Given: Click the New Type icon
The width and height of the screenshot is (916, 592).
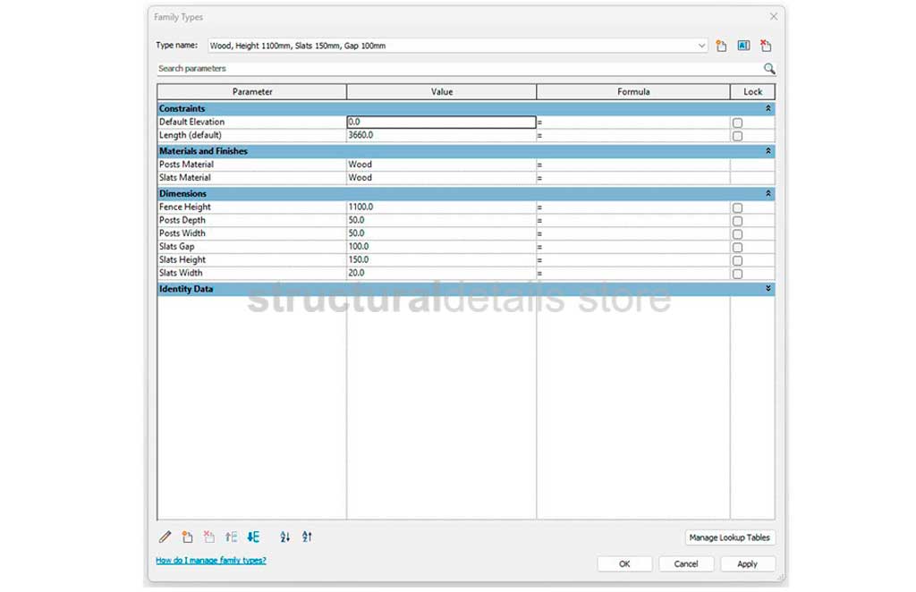Looking at the screenshot, I should click(721, 46).
